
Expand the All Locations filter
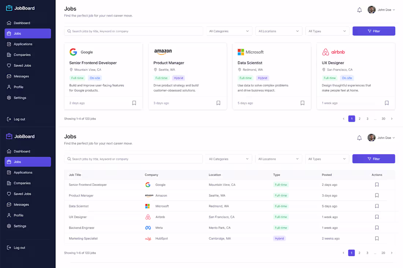pyautogui.click(x=278, y=31)
